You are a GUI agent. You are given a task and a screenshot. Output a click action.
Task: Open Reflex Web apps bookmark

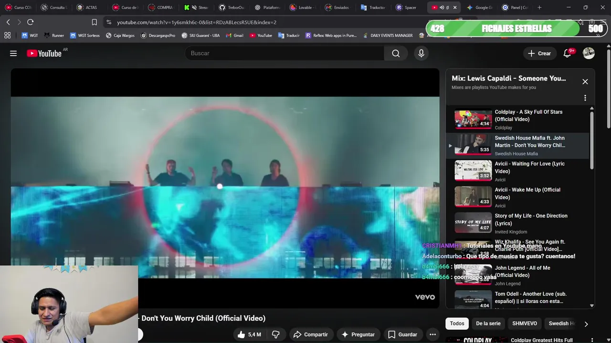coord(331,35)
